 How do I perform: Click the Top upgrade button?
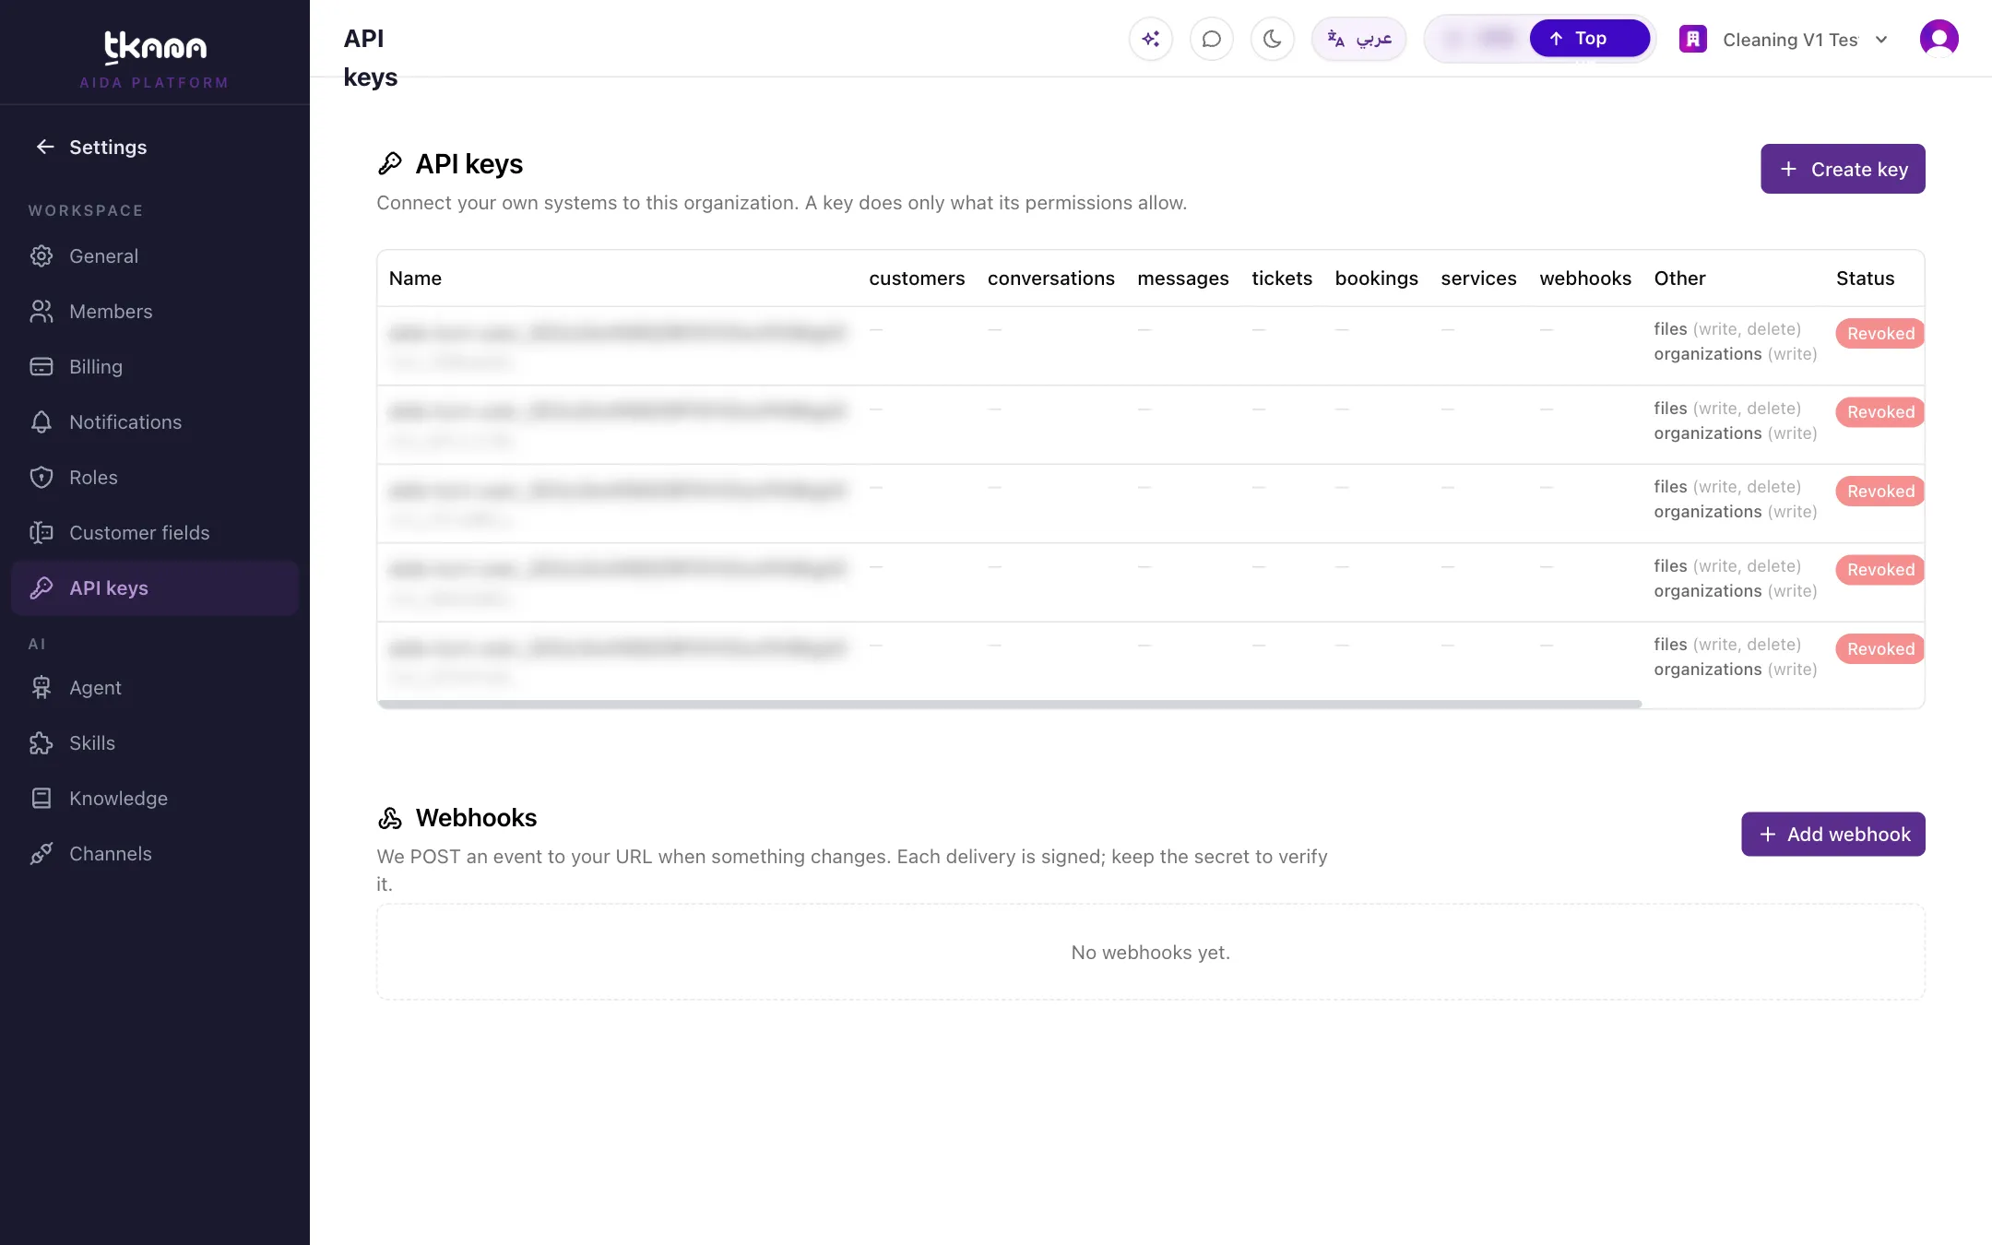click(1589, 39)
